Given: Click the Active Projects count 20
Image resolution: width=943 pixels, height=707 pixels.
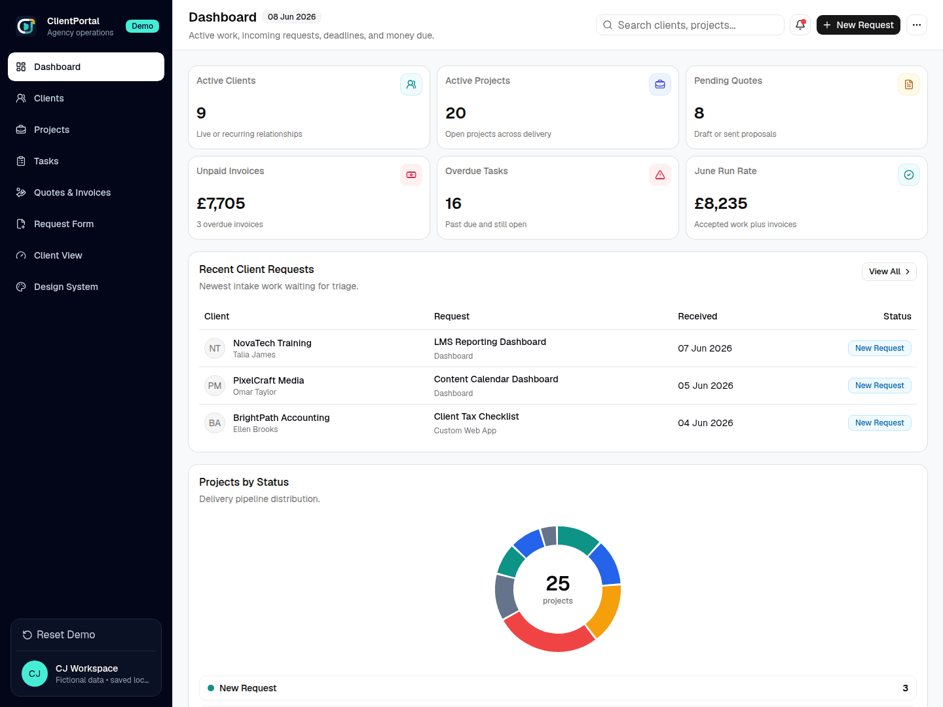Looking at the screenshot, I should [456, 113].
